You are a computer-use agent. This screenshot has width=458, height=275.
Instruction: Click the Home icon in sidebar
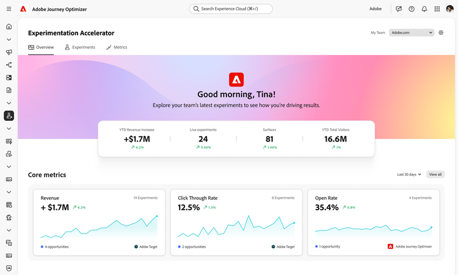point(9,27)
